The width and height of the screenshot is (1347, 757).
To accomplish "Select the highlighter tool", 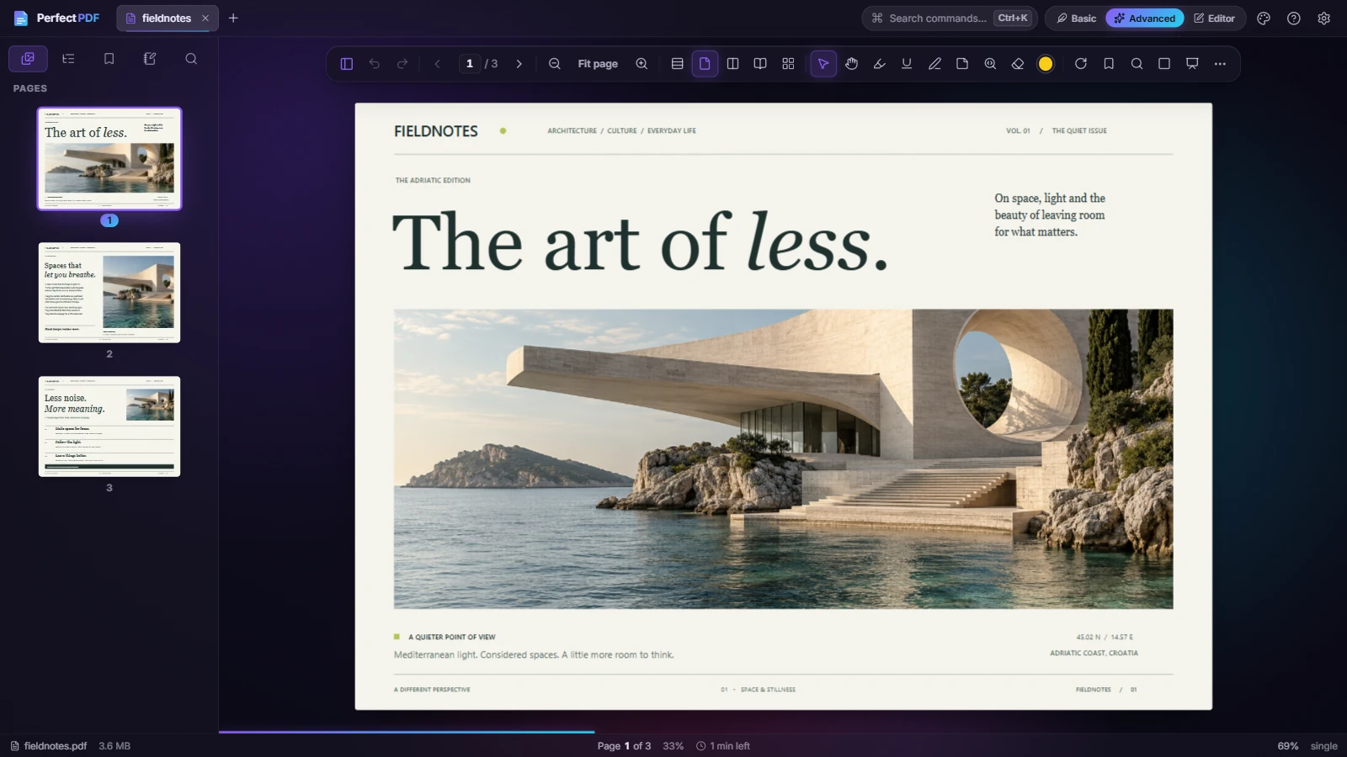I will [x=879, y=64].
